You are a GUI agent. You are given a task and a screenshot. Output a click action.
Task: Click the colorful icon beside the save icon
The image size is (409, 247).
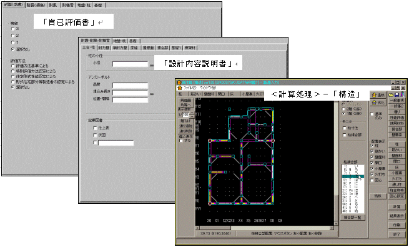click(x=402, y=94)
